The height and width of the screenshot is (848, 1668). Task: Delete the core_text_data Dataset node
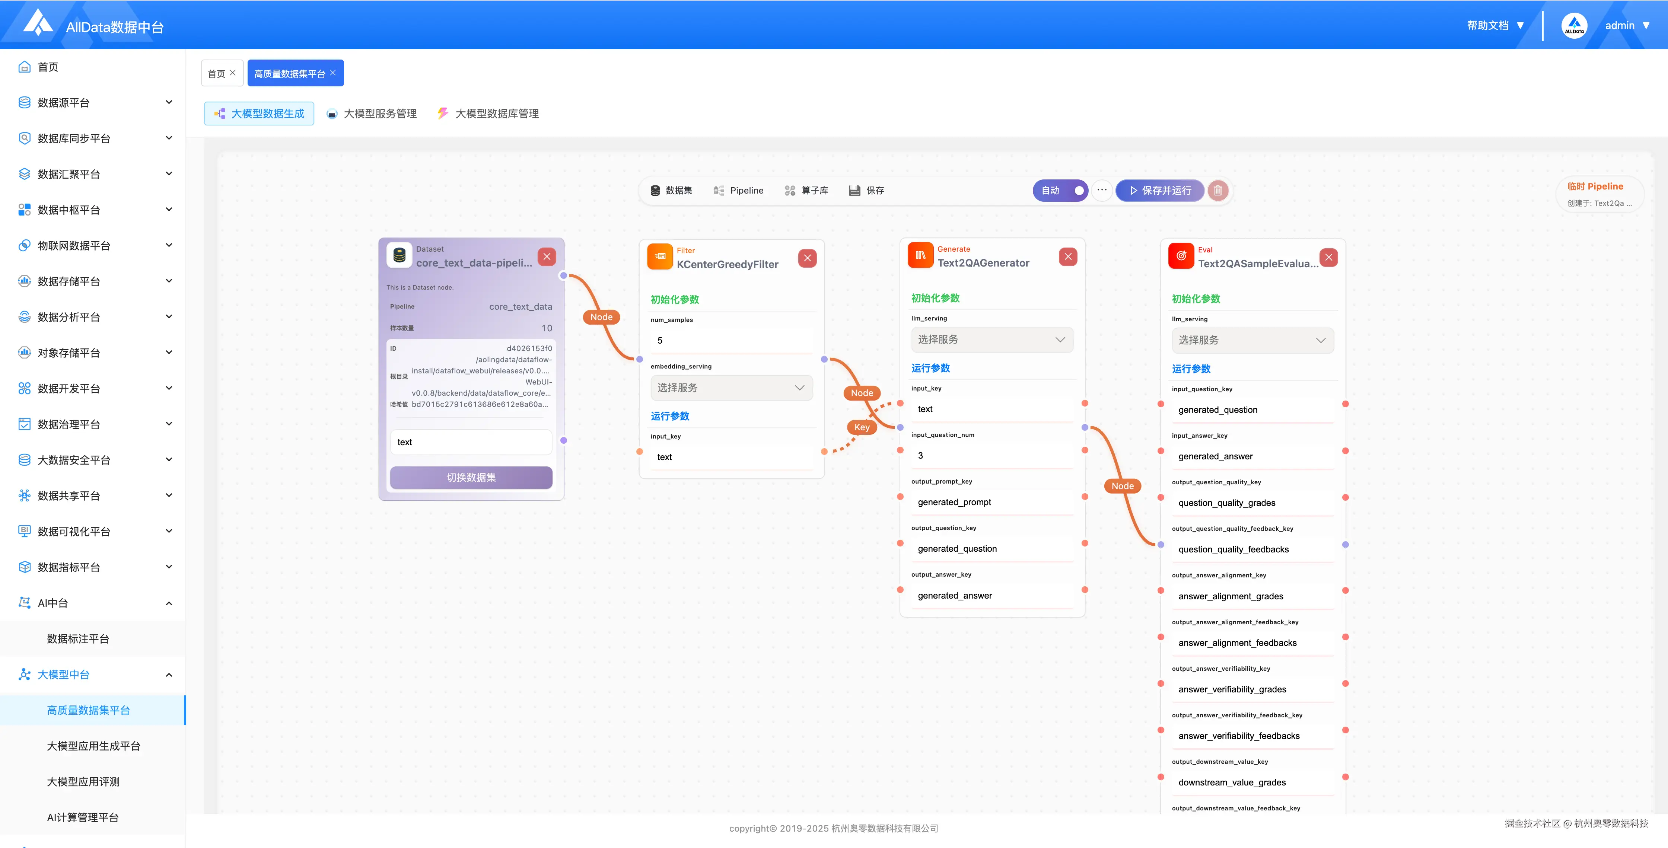pyautogui.click(x=547, y=256)
